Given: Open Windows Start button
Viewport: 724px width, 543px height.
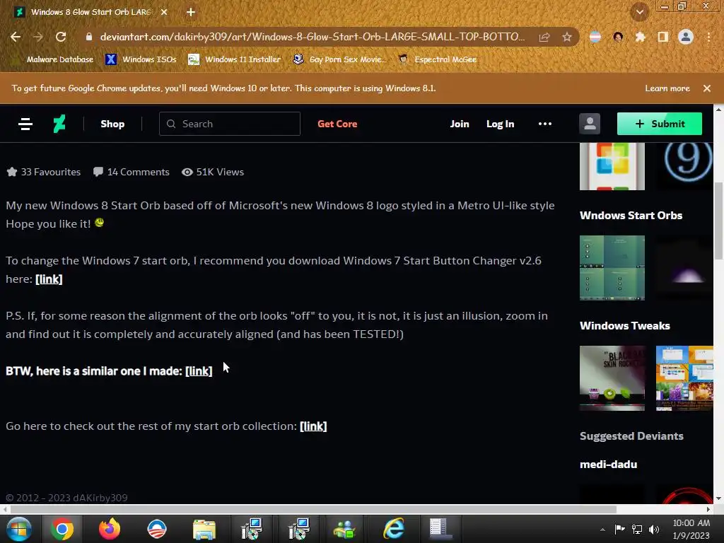Looking at the screenshot, I should (x=18, y=529).
